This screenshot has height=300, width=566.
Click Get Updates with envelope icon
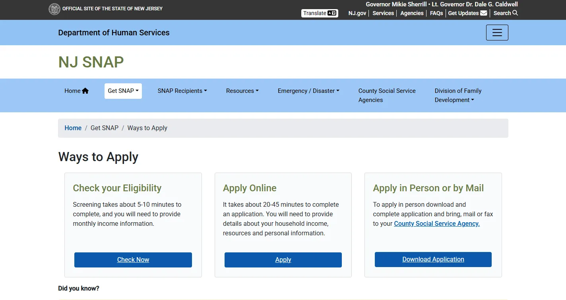(467, 13)
